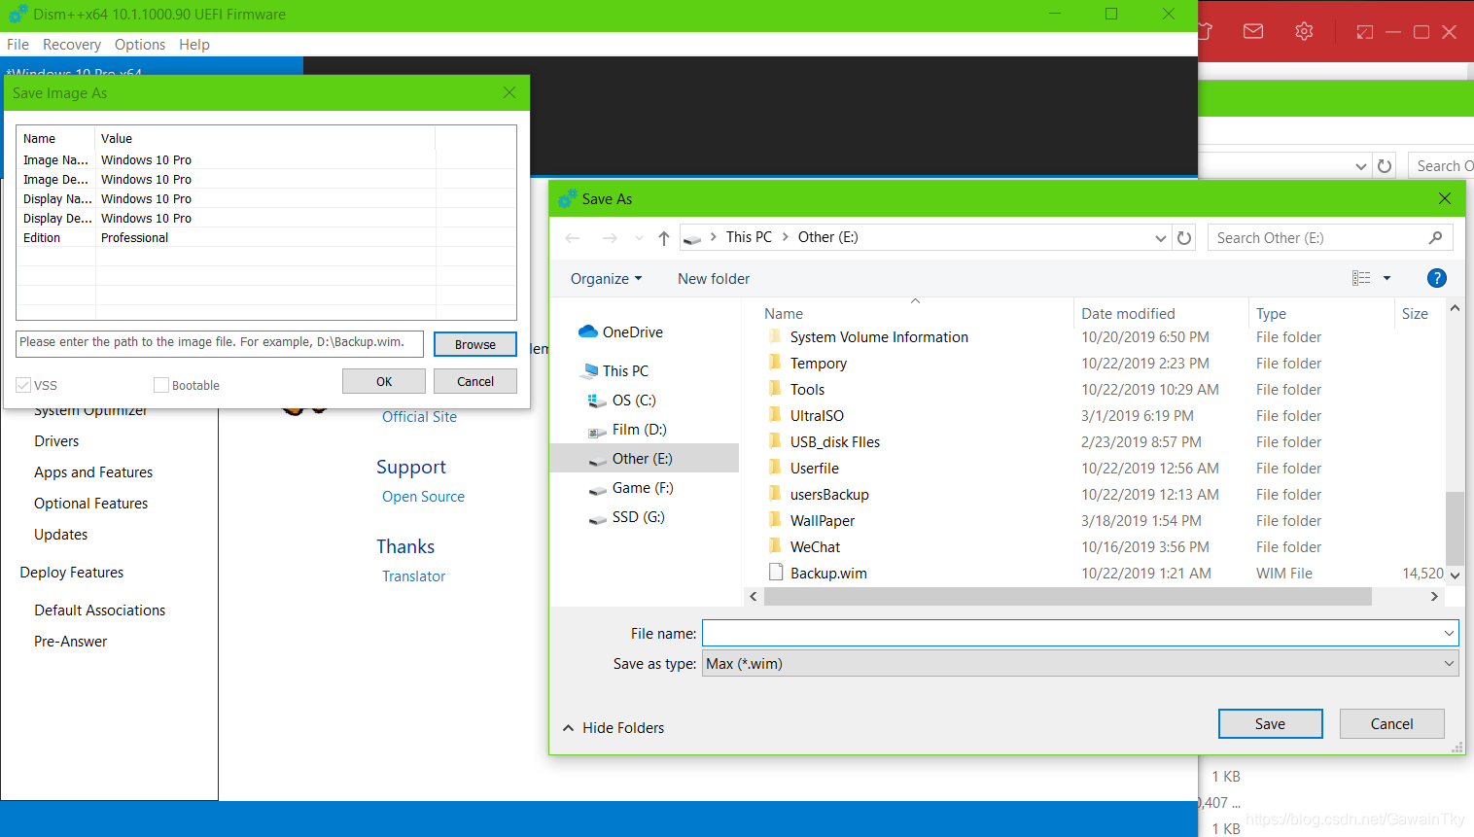This screenshot has height=837, width=1474.
Task: Open the Organize dropdown menu
Action: click(x=606, y=279)
